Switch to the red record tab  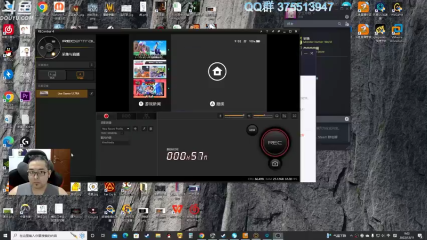pos(106,116)
